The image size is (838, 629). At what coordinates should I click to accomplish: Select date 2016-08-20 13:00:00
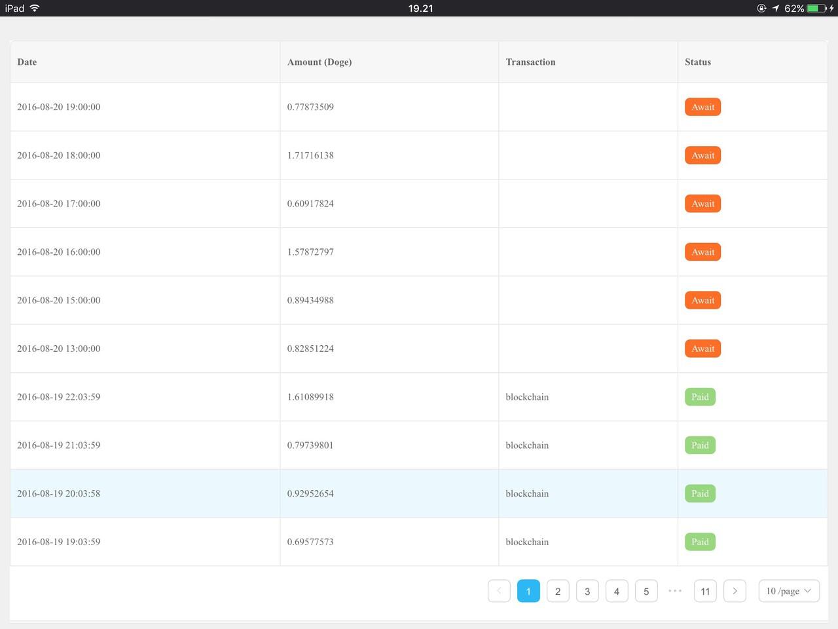[x=59, y=349]
